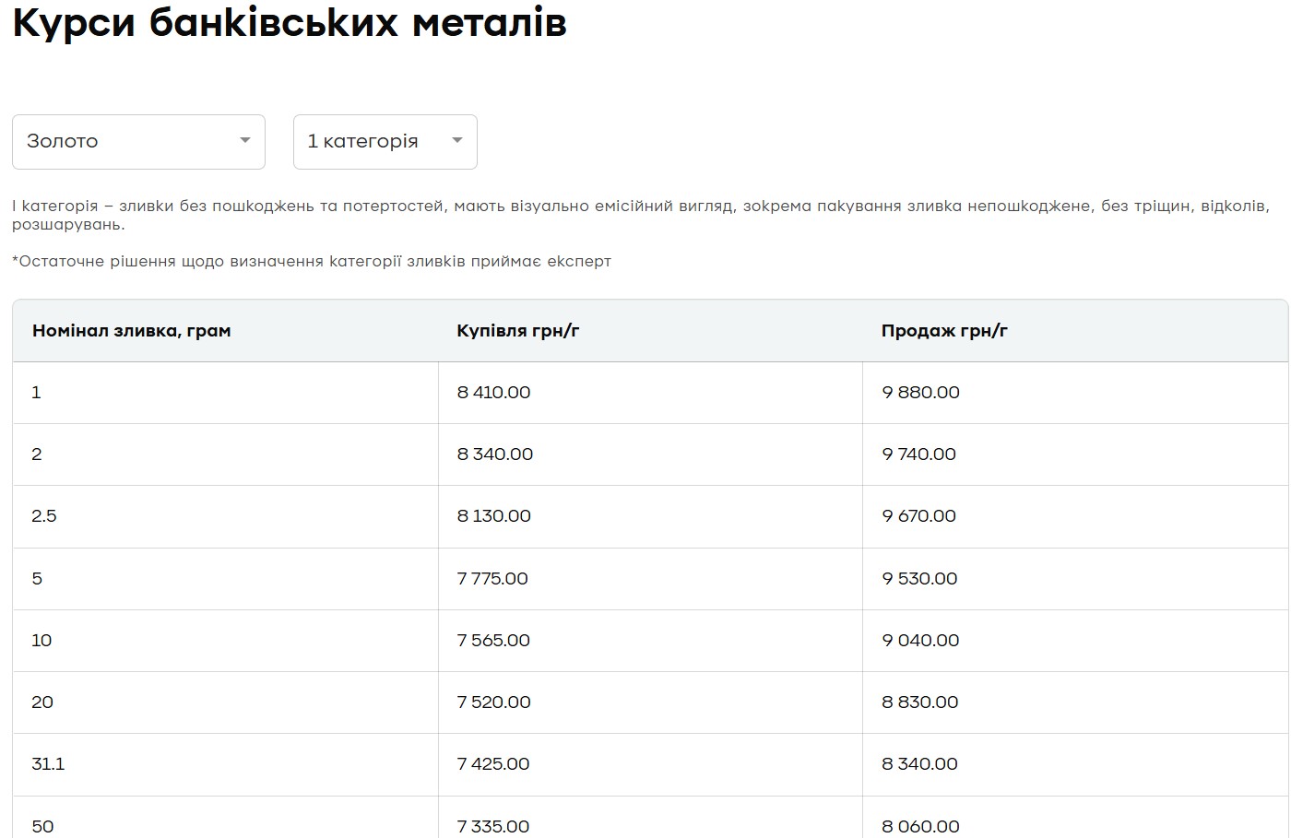Viewport: 1291px width, 838px height.
Task: Select the 8 340.00 sell price in row 31.1
Action: [x=1075, y=764]
